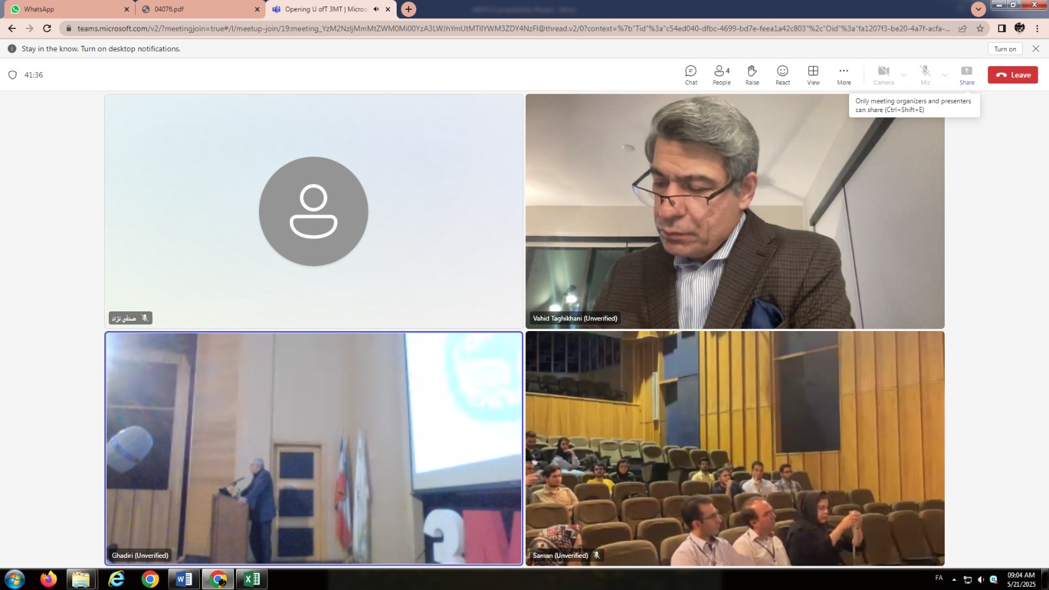Expand mic options dropdown arrow
This screenshot has height=590, width=1049.
tap(945, 75)
